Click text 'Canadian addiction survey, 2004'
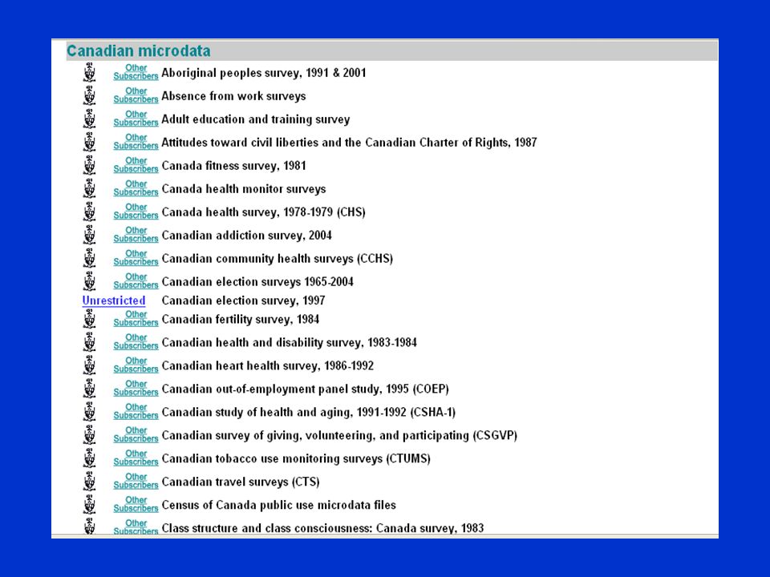The height and width of the screenshot is (577, 770). 246,235
